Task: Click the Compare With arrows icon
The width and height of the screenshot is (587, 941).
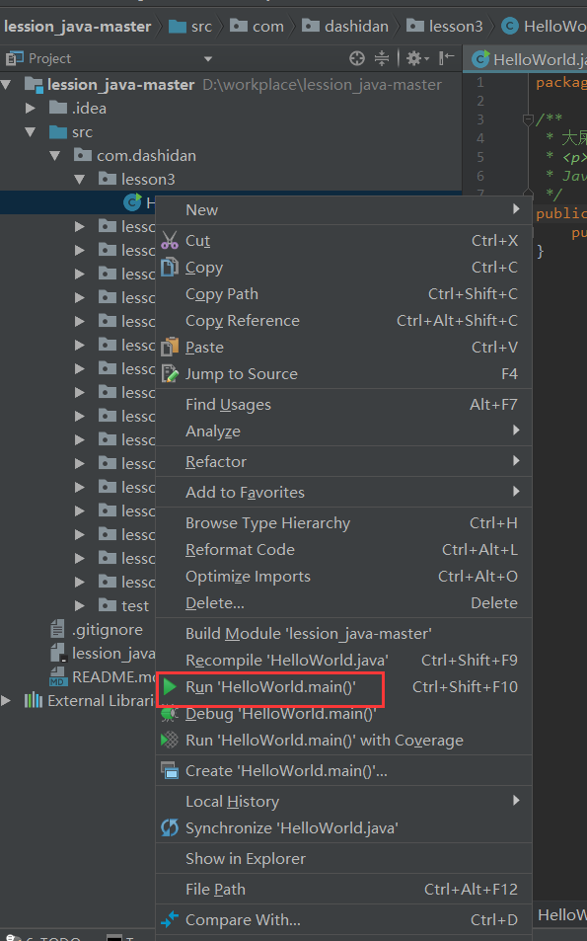Action: [x=170, y=919]
